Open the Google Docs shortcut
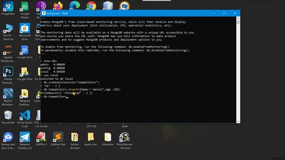This screenshot has width=285, height=160. click(x=25, y=52)
